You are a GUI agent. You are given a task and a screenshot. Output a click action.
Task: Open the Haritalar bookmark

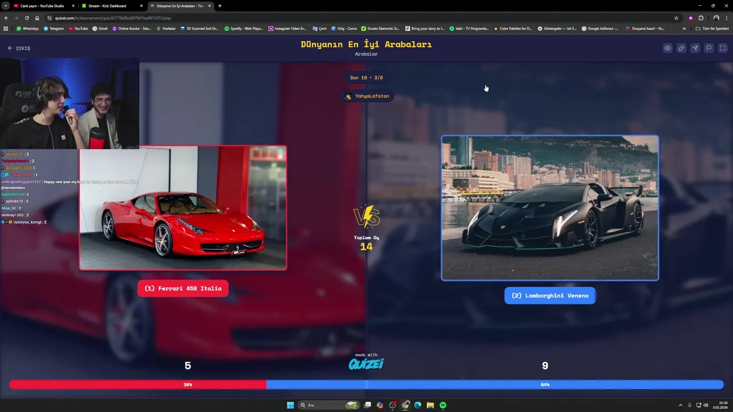click(166, 28)
